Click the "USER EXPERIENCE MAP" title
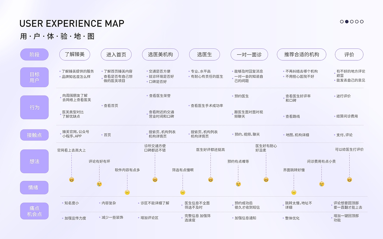 click(x=72, y=23)
